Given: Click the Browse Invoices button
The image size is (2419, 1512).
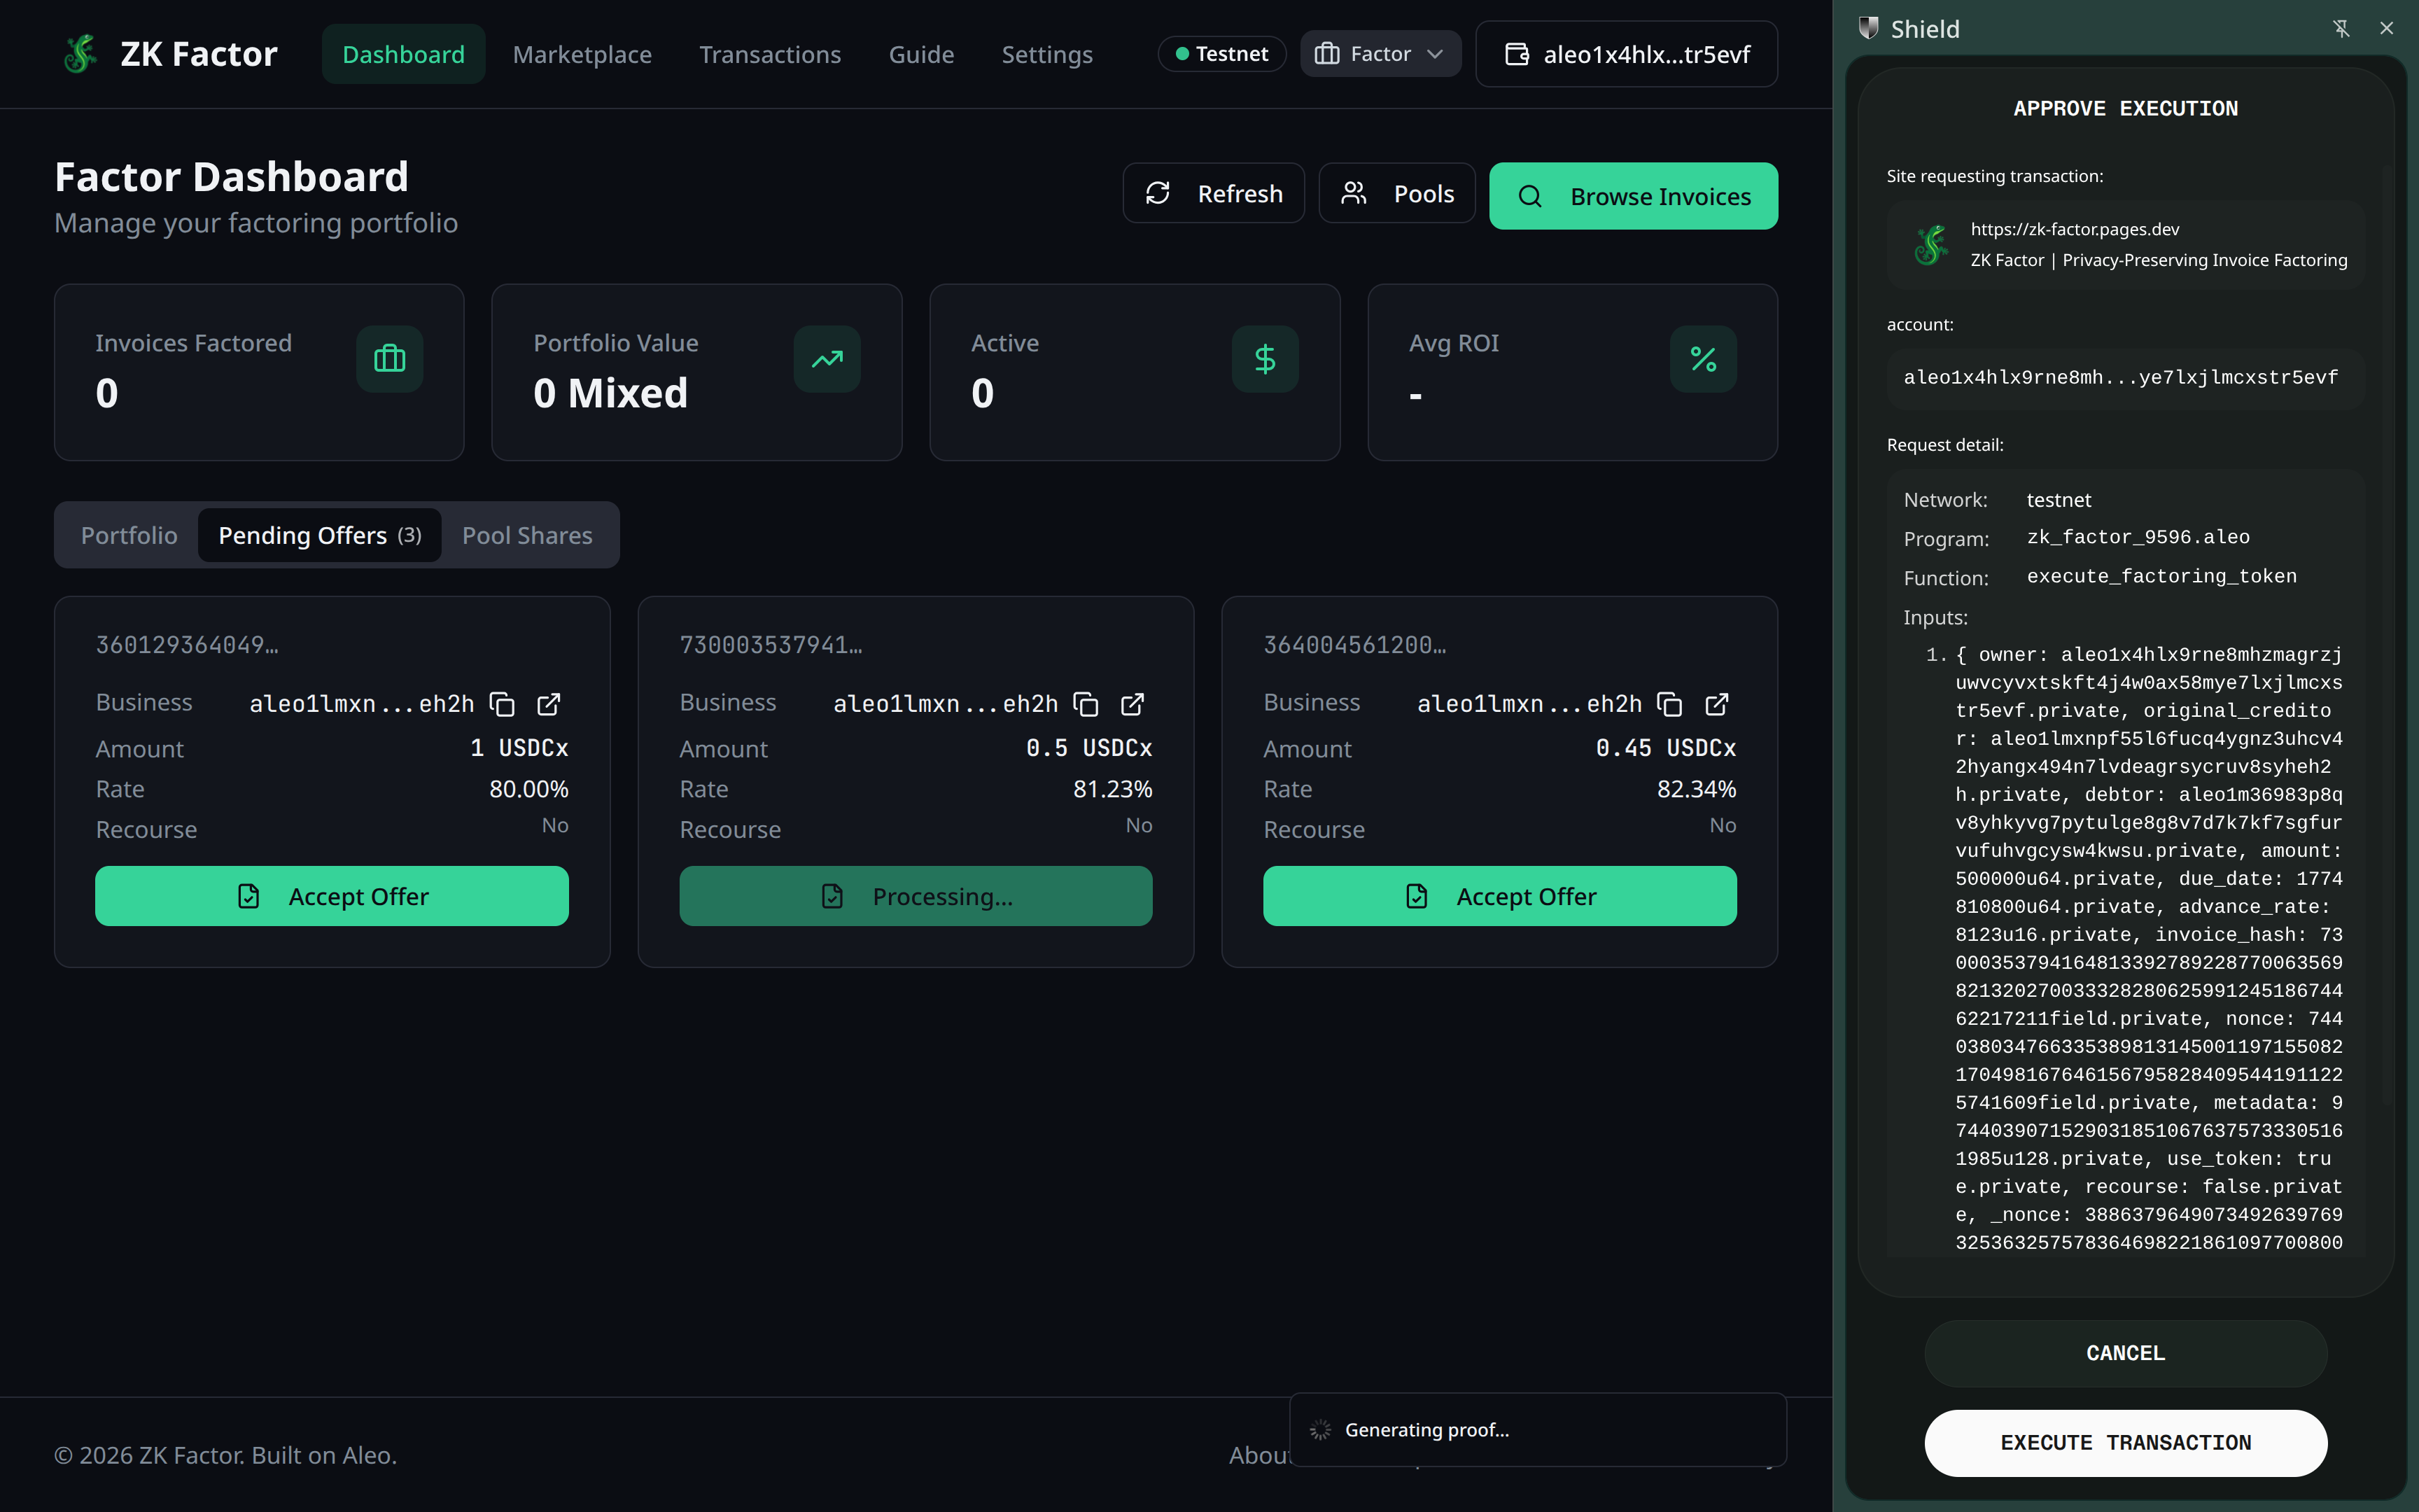Looking at the screenshot, I should (1634, 196).
